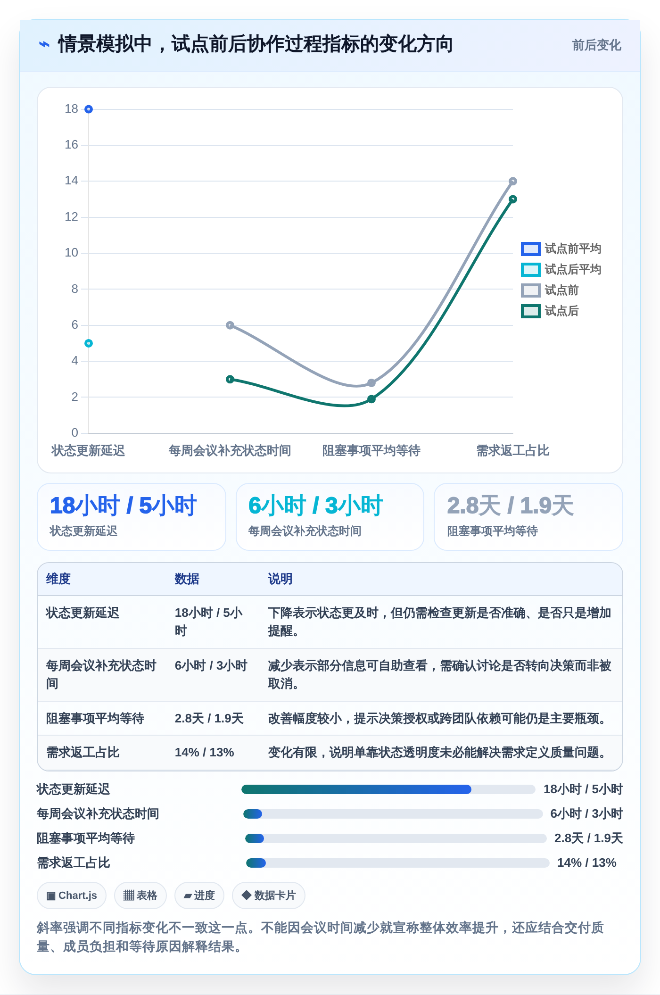Click green 试点后 point at 需求返工占比
Image resolution: width=660 pixels, height=995 pixels.
(513, 199)
